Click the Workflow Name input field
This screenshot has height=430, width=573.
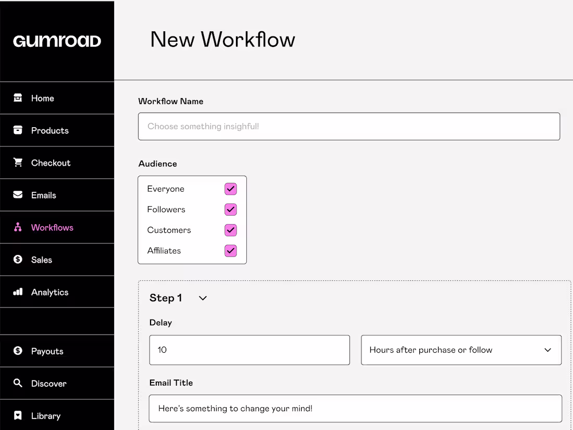point(349,126)
